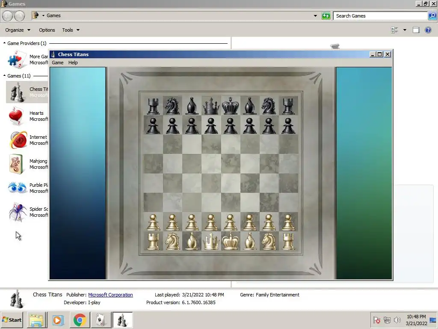Select the white queen on d1
This screenshot has width=438, height=329.
[x=211, y=241]
